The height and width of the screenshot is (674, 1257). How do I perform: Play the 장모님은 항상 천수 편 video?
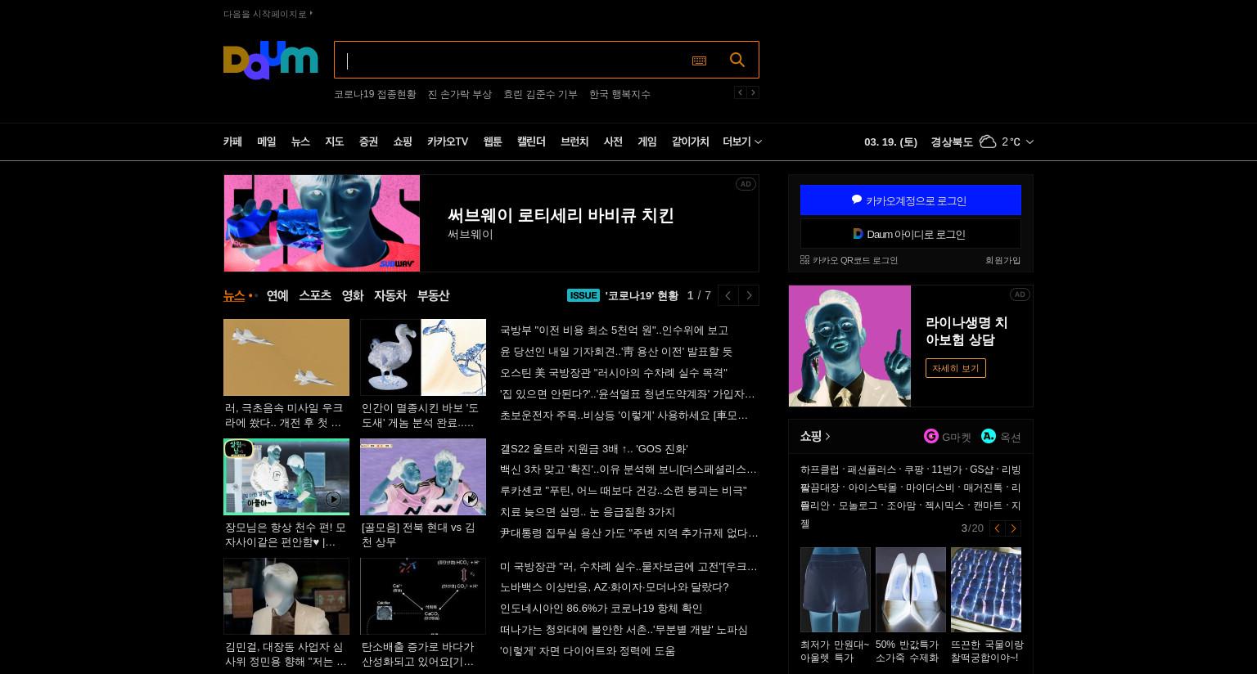coord(333,499)
